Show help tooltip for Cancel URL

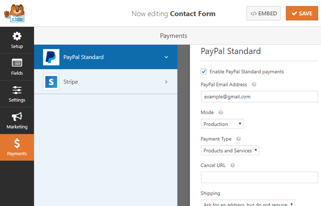232,165
